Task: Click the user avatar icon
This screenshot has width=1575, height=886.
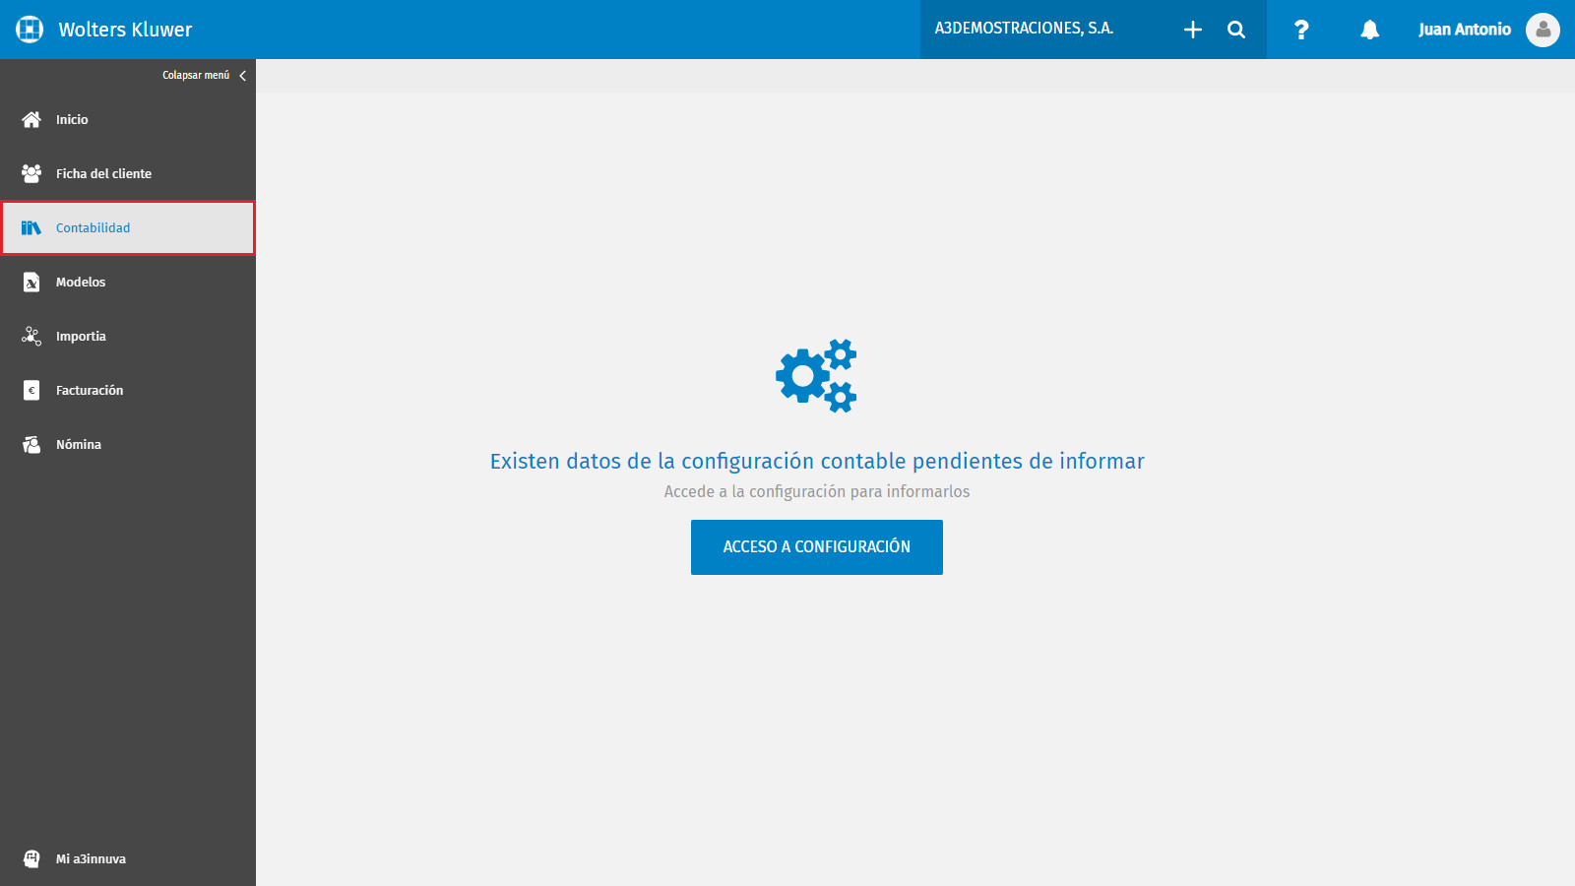Action: pyautogui.click(x=1543, y=30)
